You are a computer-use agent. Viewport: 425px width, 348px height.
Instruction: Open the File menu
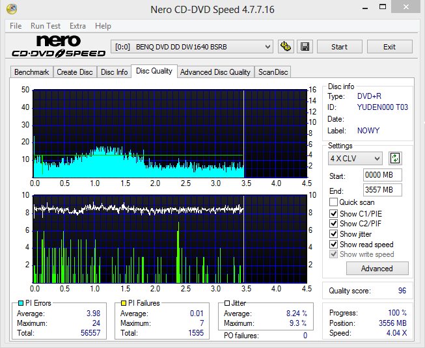(16, 26)
